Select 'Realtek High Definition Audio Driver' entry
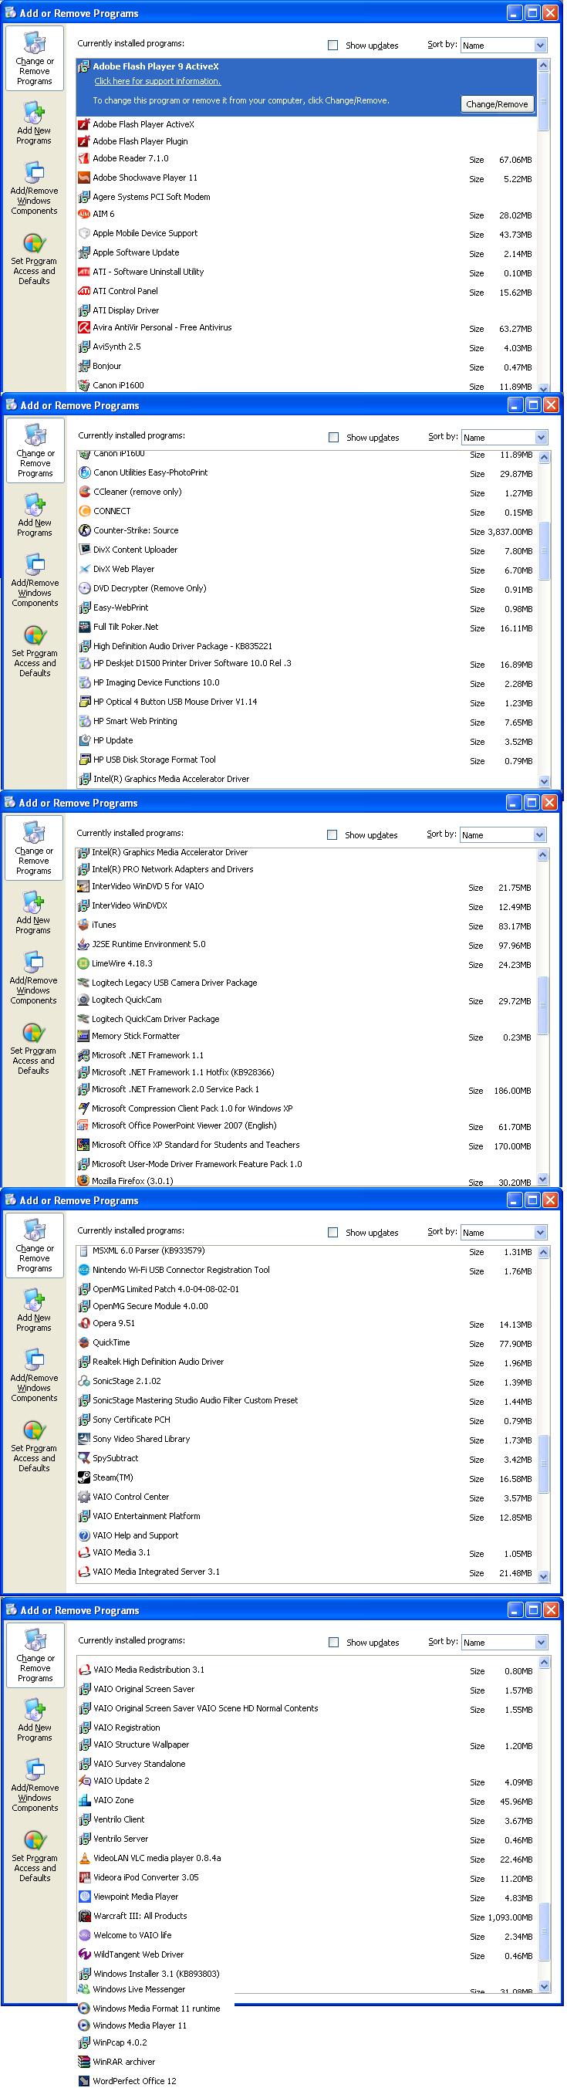567x2088 pixels. (306, 1362)
